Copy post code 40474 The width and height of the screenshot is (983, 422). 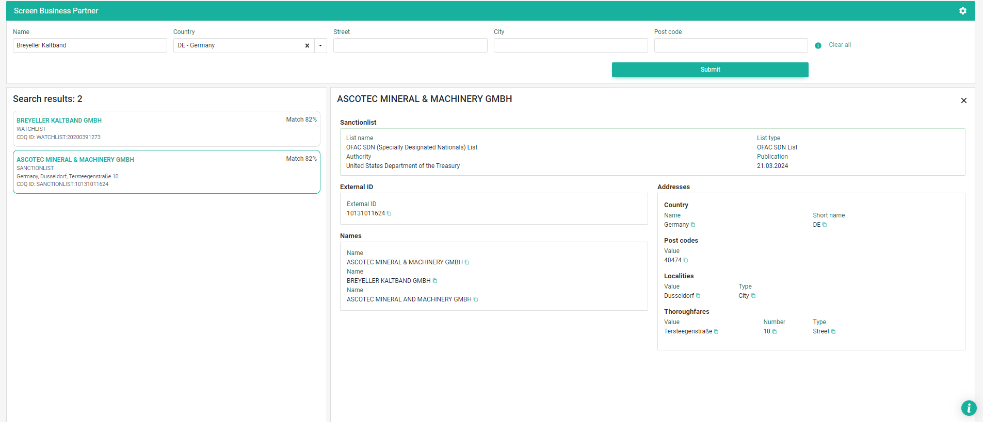686,260
